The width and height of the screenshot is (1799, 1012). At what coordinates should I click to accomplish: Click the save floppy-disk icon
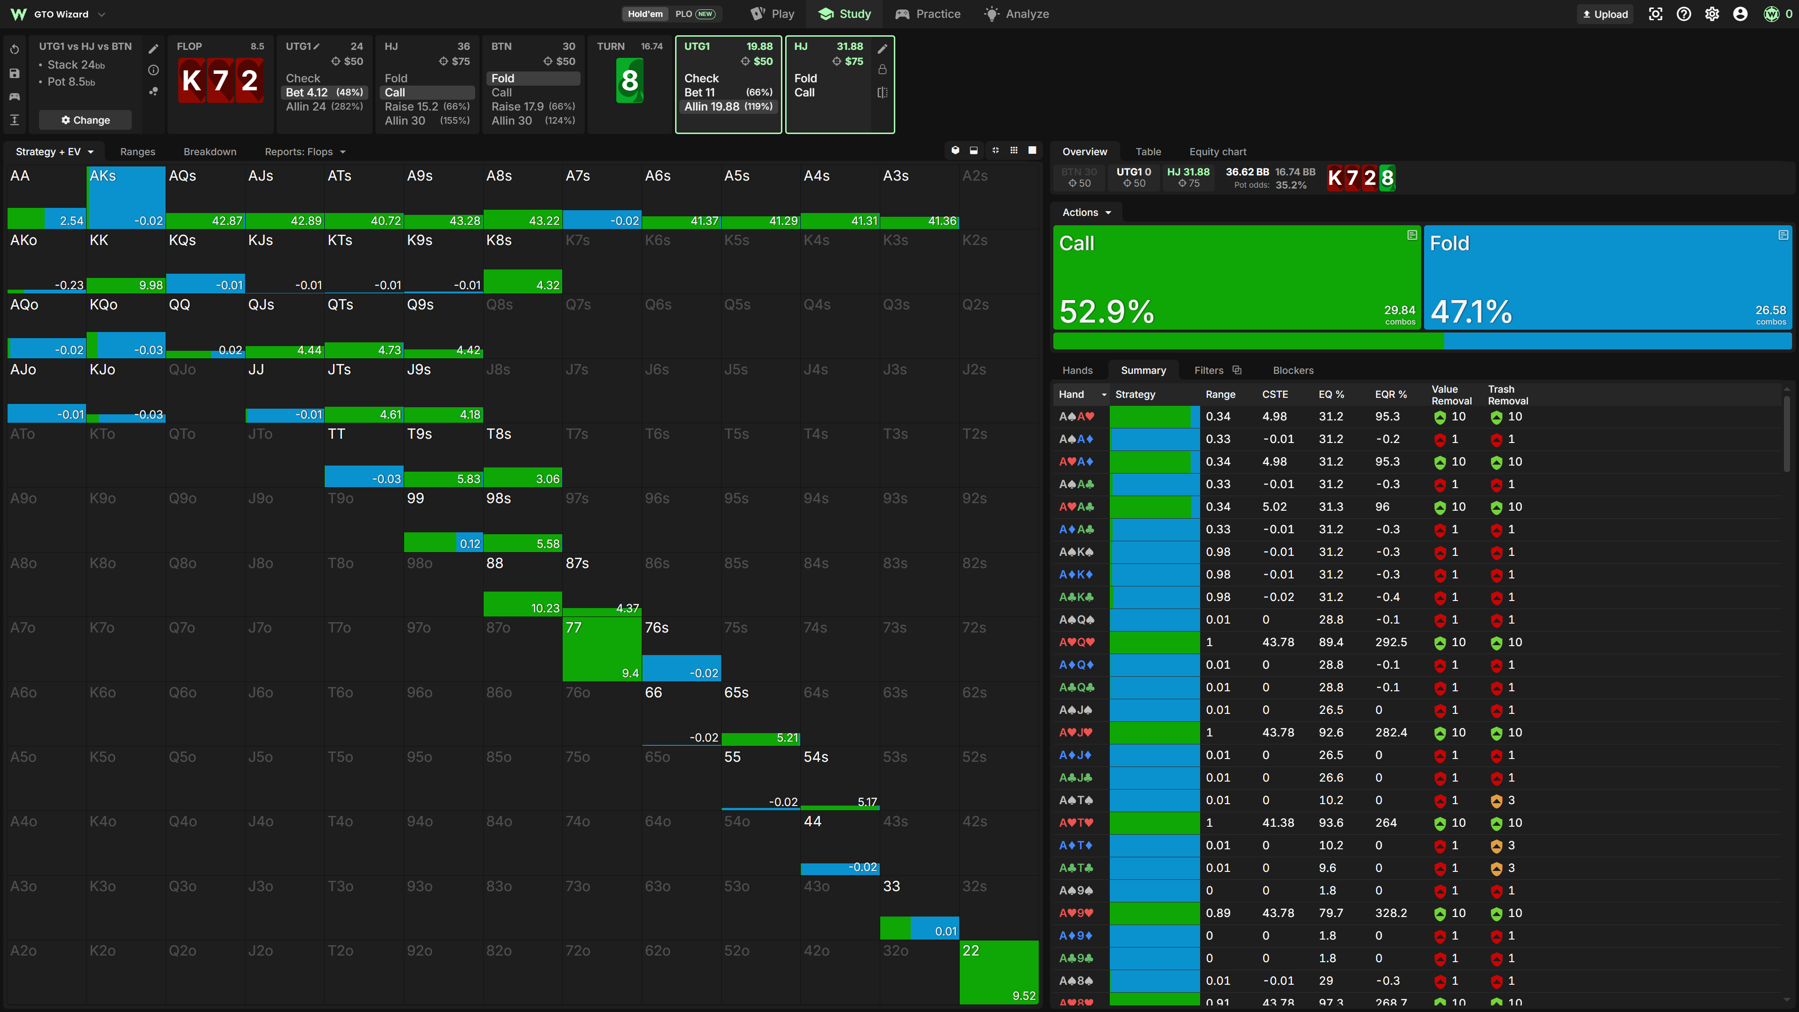(x=15, y=73)
